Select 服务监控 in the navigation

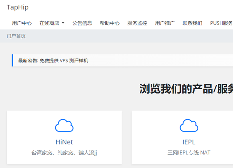(137, 23)
